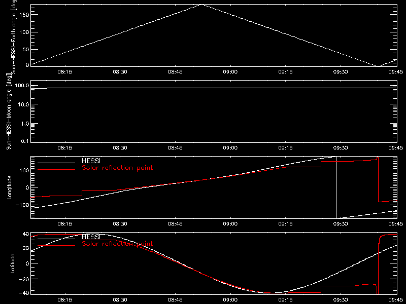Click the peak of the Earth angle curve

(x=201, y=5)
